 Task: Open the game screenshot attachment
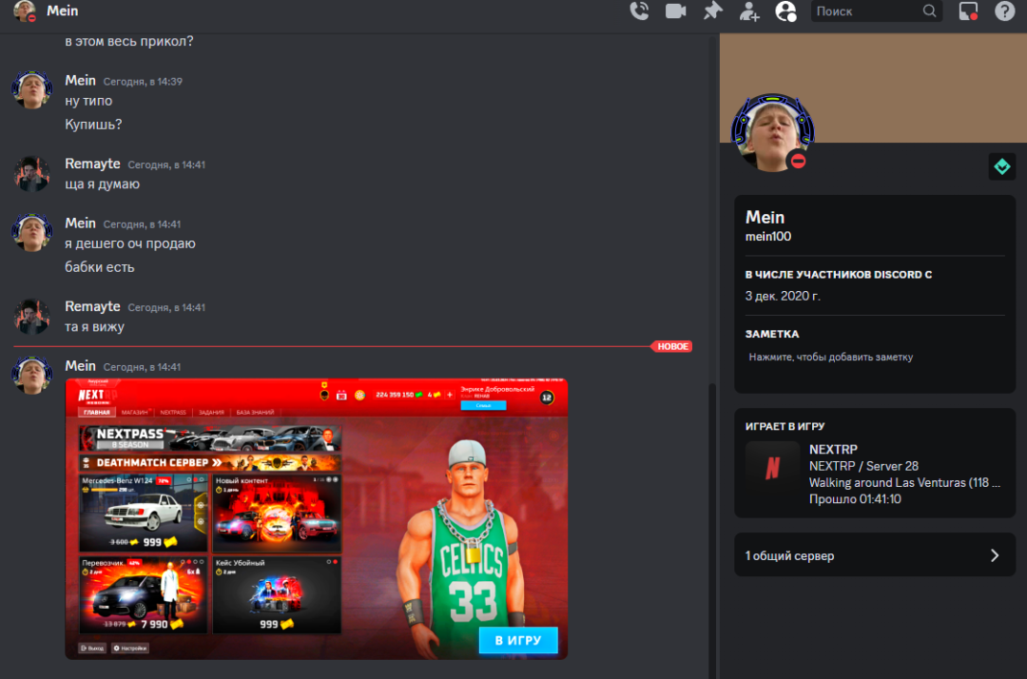click(x=317, y=518)
